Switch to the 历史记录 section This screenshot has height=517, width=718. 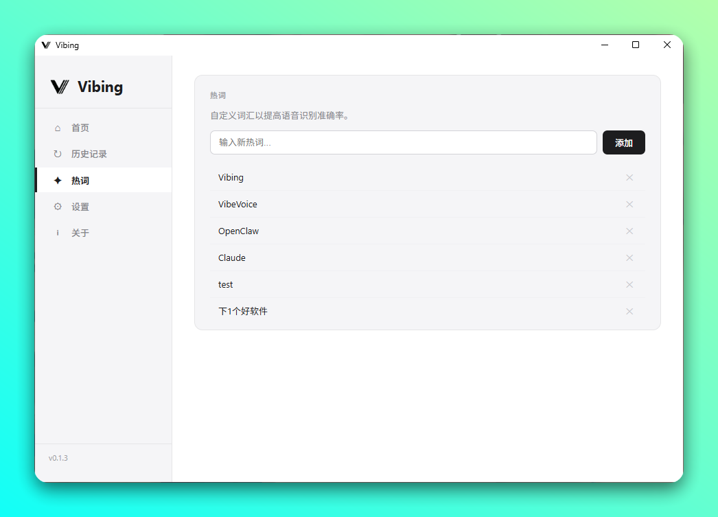click(x=89, y=154)
